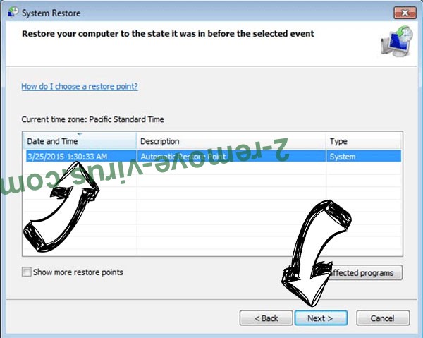Click the System Restore title bar text
Screen dimensions: 423x338
point(51,13)
